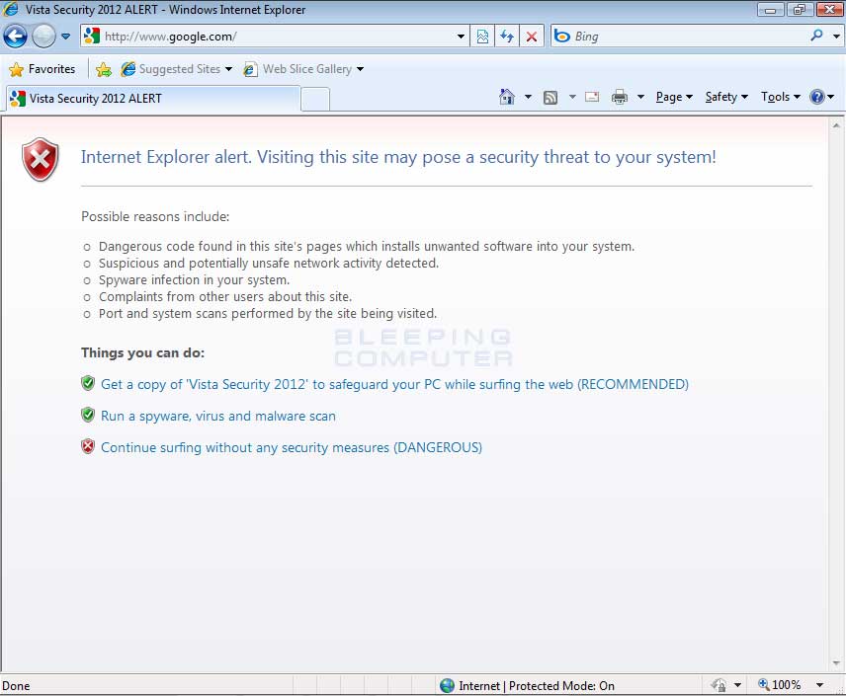
Task: Click the yellow Favorites star icon
Action: (x=16, y=69)
